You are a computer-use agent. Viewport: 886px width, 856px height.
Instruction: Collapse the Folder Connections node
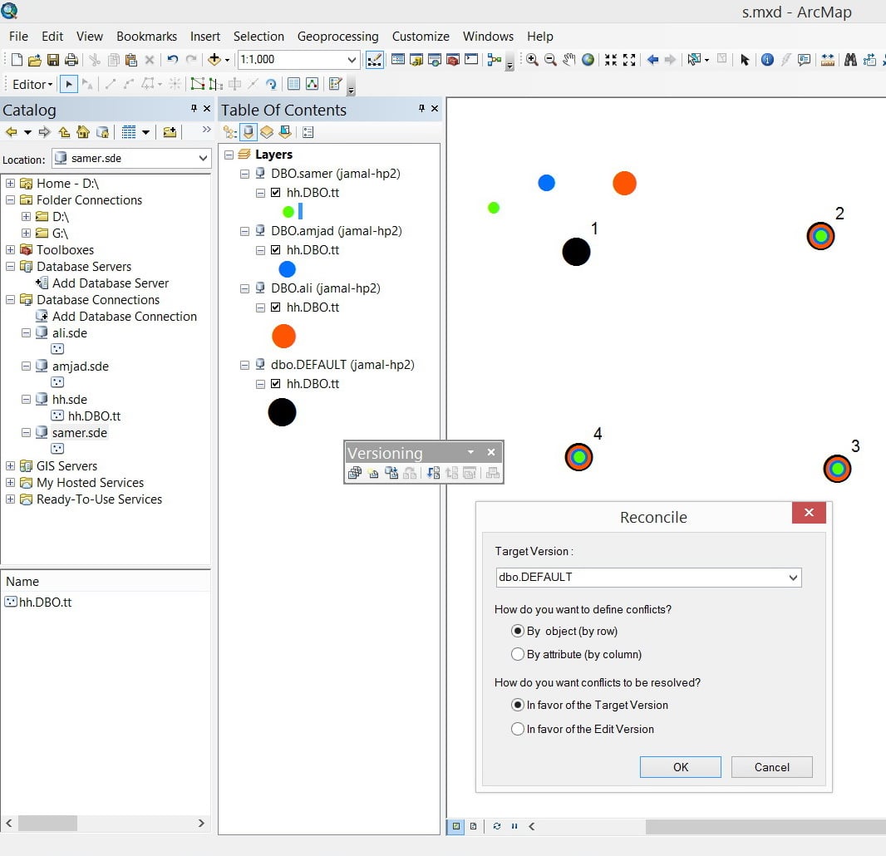coord(10,200)
